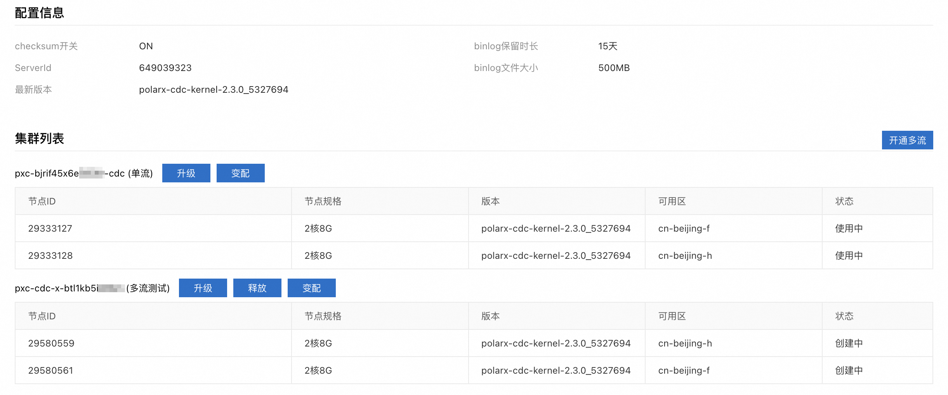The height and width of the screenshot is (395, 948).
Task: Select node ID 29333128
Action: 50,256
